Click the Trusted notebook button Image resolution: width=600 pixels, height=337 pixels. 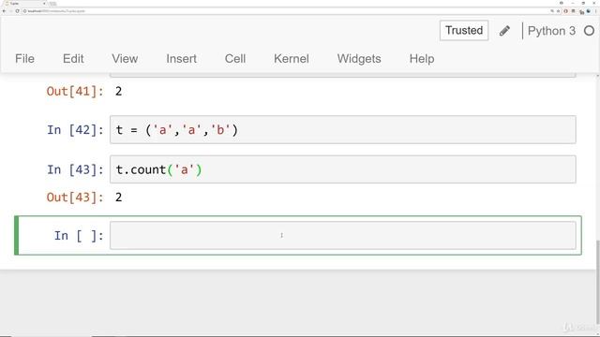click(x=464, y=31)
